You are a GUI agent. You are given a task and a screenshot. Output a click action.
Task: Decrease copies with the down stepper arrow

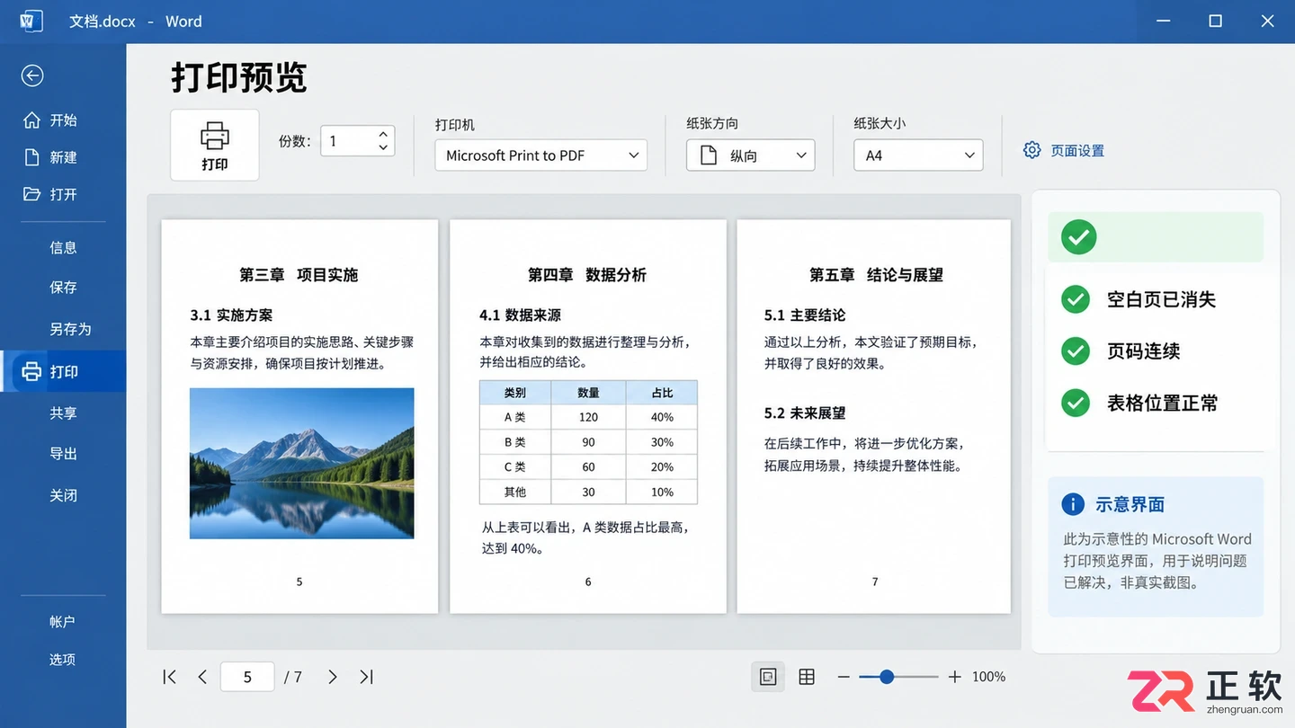point(383,147)
